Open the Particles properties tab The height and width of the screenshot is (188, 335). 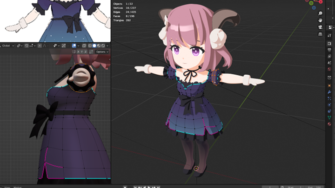click(329, 98)
